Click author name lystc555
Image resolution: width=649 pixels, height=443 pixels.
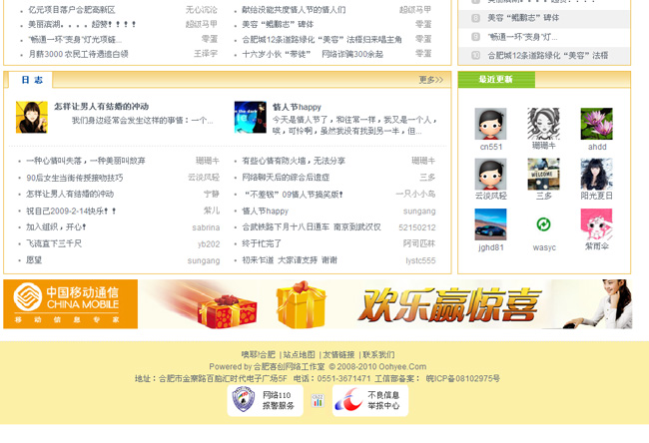click(420, 260)
